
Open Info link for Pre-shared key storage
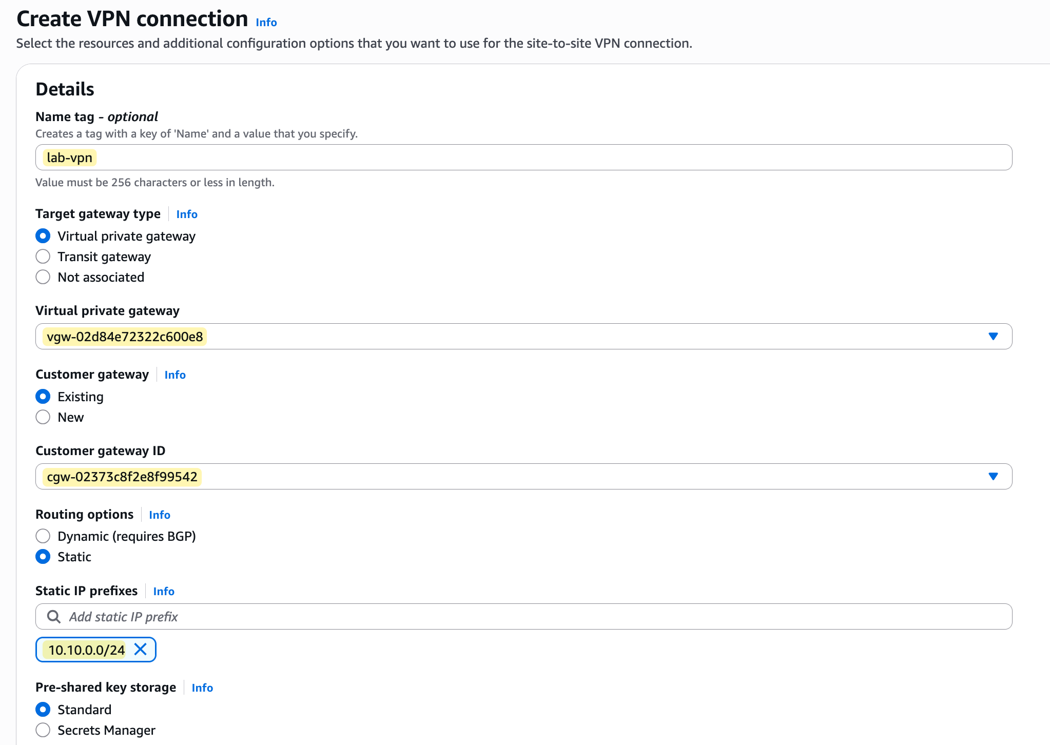click(x=202, y=688)
